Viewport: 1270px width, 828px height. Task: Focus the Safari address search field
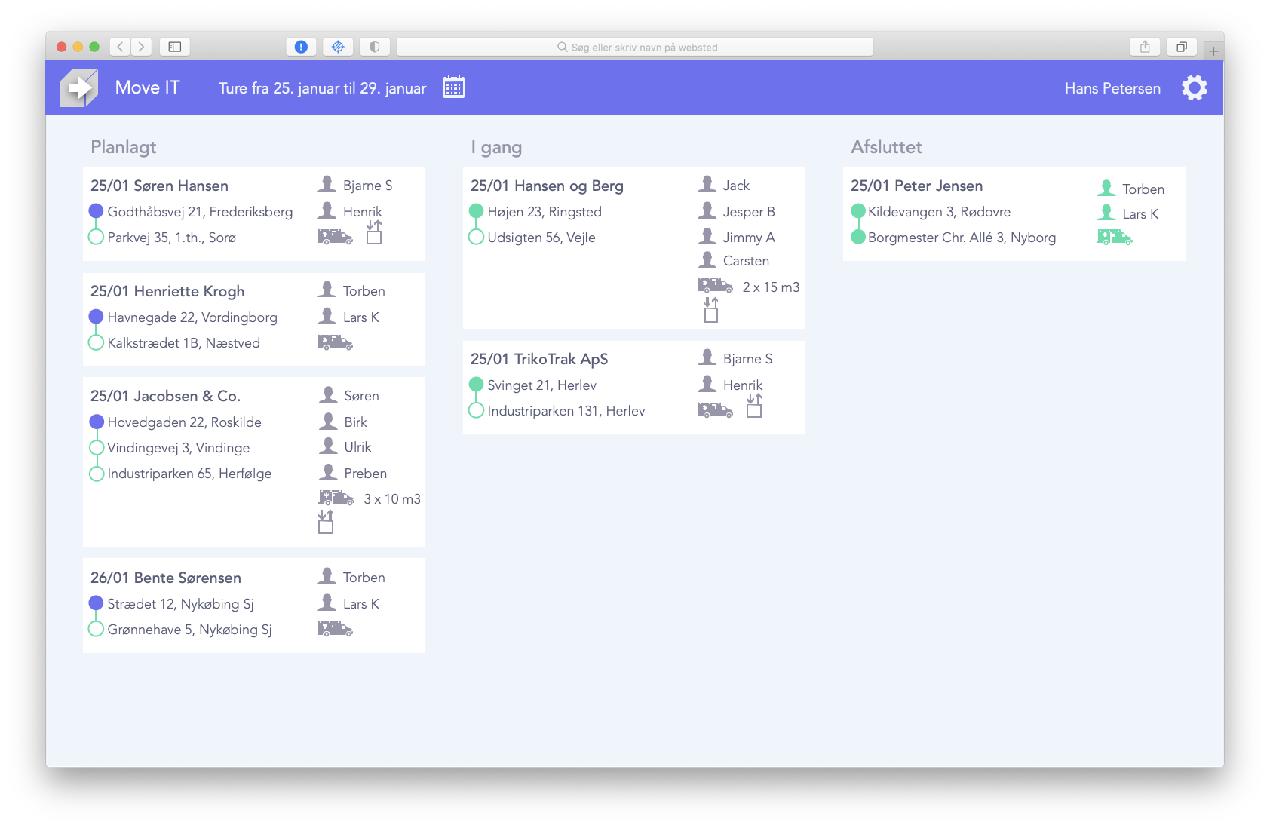(x=635, y=47)
